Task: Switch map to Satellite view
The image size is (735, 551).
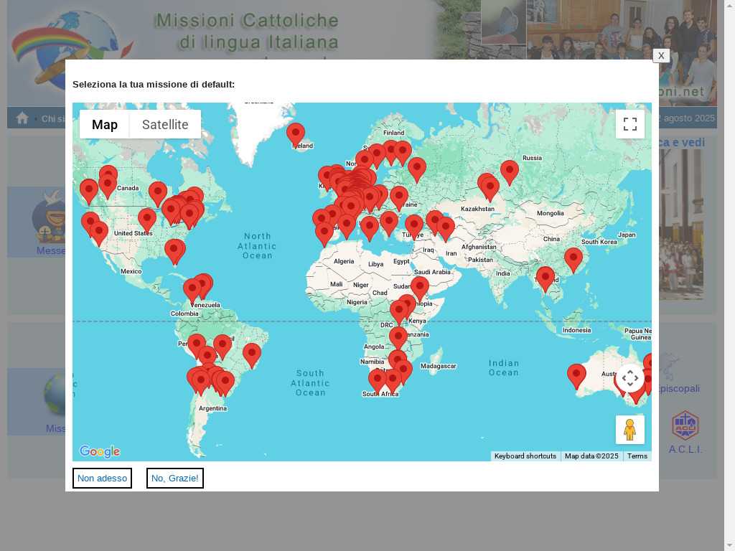Action: pos(165,124)
